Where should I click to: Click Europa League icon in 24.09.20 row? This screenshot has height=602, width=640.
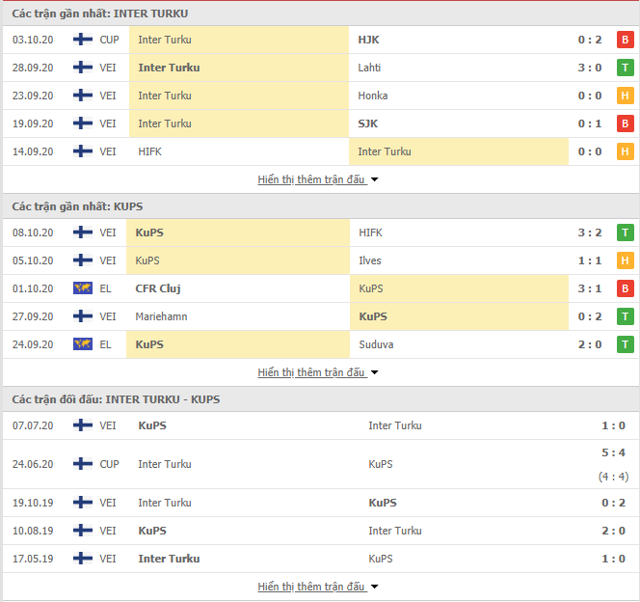pyautogui.click(x=83, y=344)
